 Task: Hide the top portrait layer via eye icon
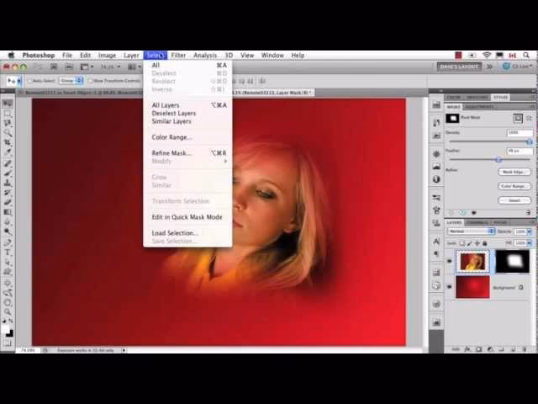pos(449,261)
